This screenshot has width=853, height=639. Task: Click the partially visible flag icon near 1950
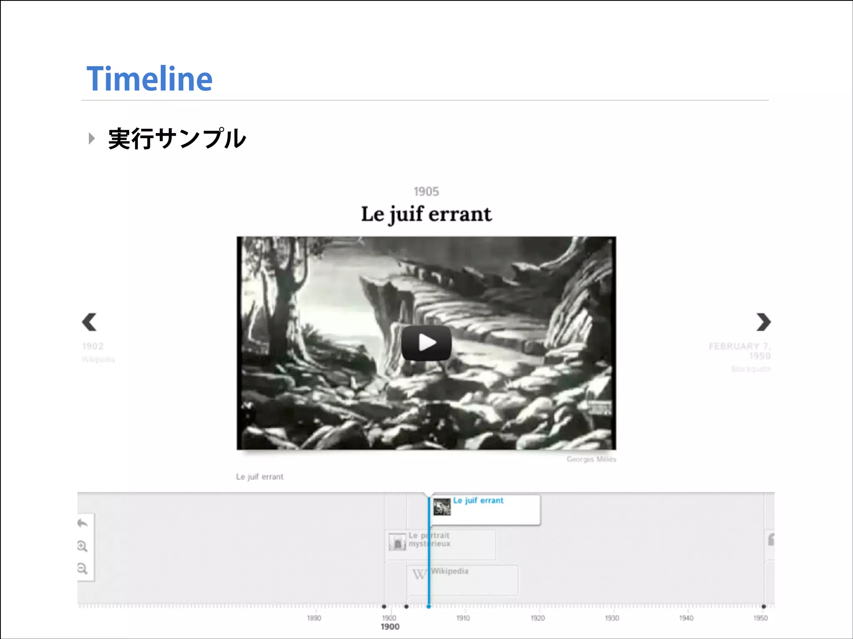pyautogui.click(x=771, y=540)
